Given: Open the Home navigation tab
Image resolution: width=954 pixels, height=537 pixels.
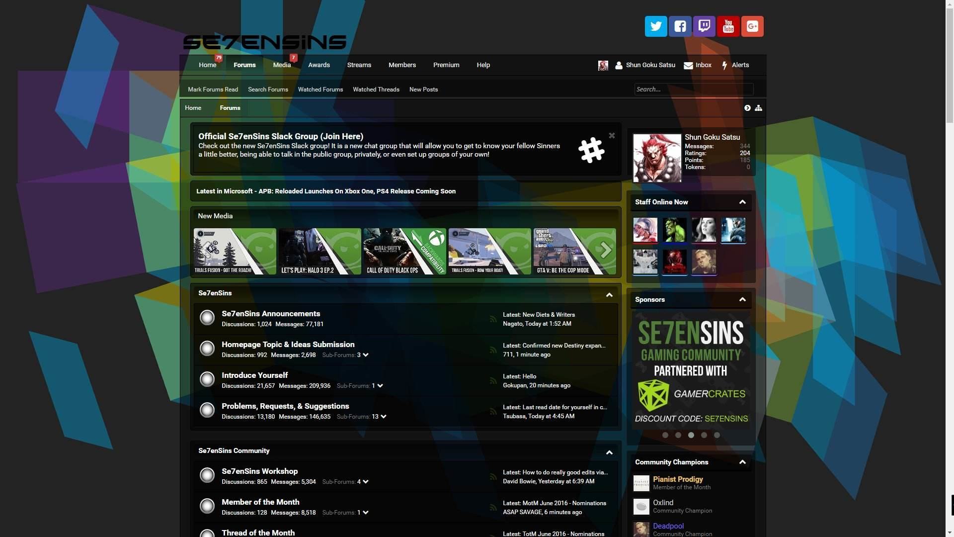Looking at the screenshot, I should (x=208, y=65).
